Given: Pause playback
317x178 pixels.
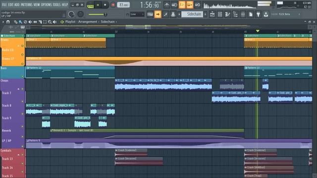Looking at the screenshot, I should [98, 5].
